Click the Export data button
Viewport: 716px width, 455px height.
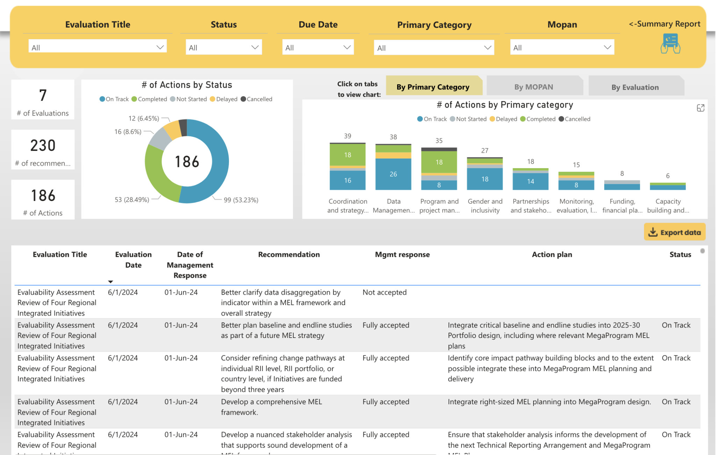coord(674,232)
